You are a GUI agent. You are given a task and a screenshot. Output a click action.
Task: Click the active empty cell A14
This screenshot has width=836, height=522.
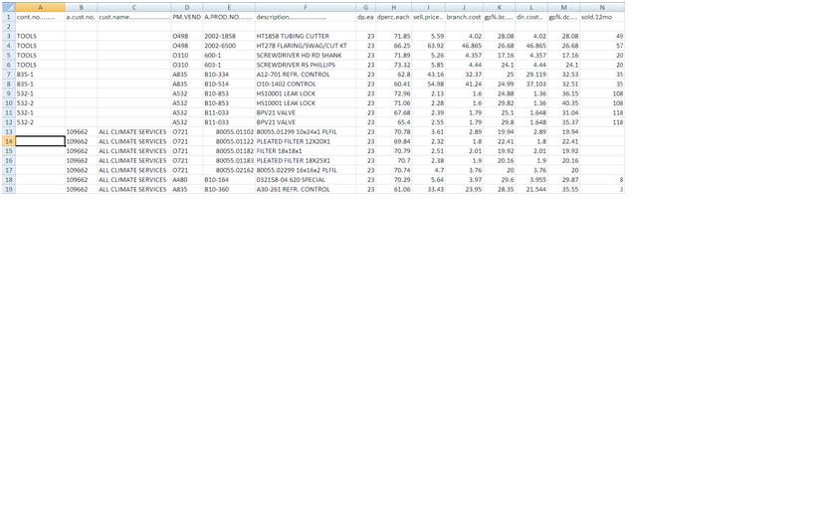(41, 141)
